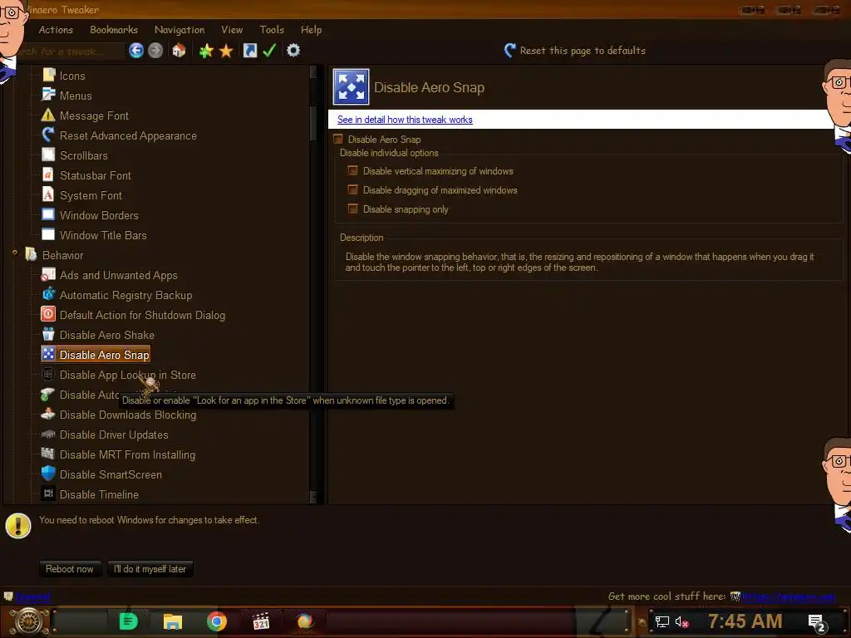Collapse the Behavior tree category
This screenshot has height=638, width=851.
click(15, 253)
